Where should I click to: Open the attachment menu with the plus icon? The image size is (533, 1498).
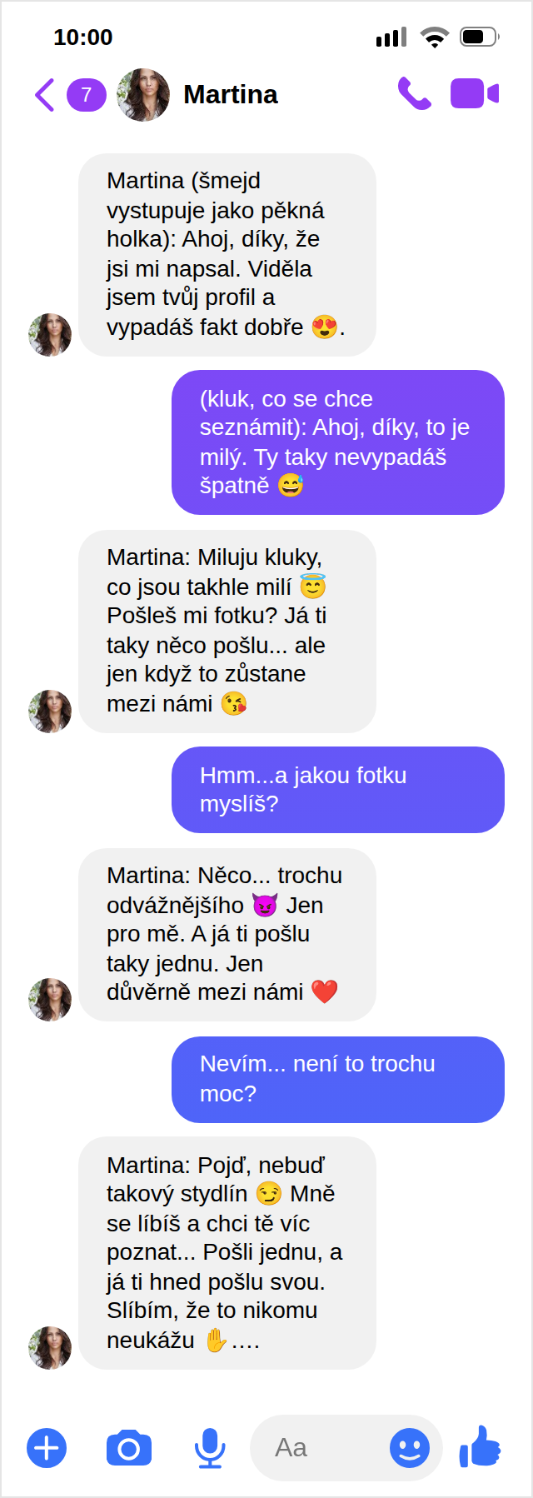pyautogui.click(x=47, y=1448)
